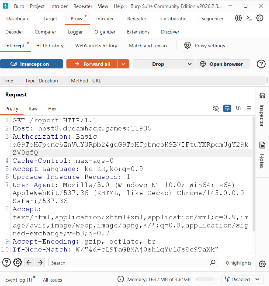269x286 pixels.
Task: Toggle line wrap icon in request editor
Action: point(227,108)
